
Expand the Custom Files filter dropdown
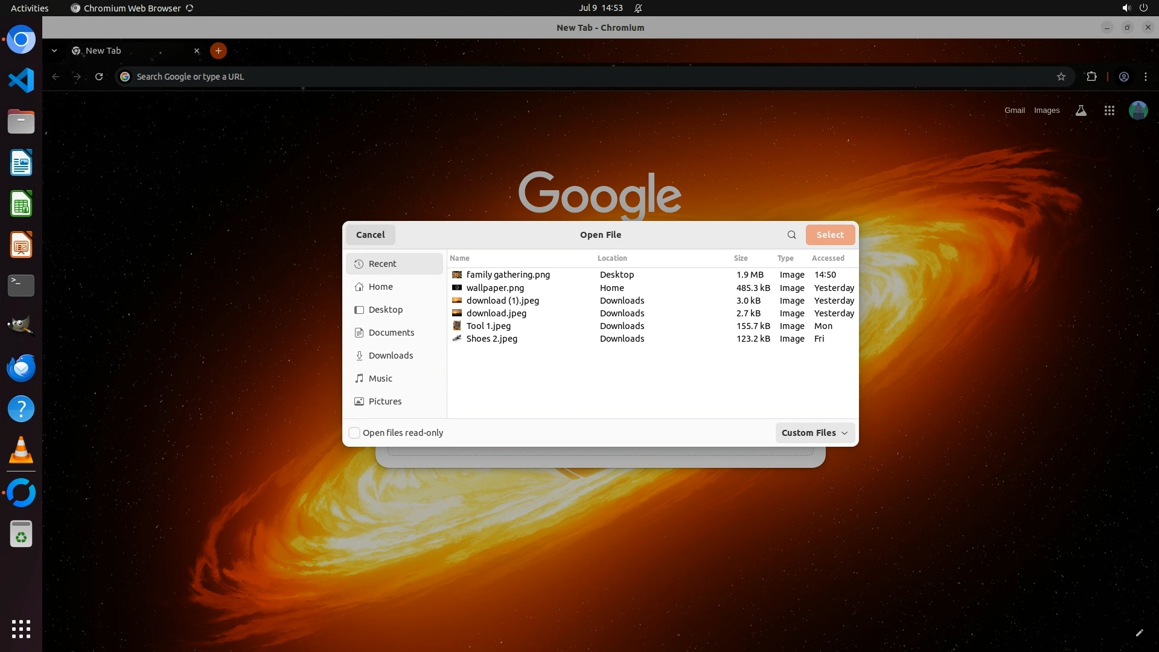814,433
